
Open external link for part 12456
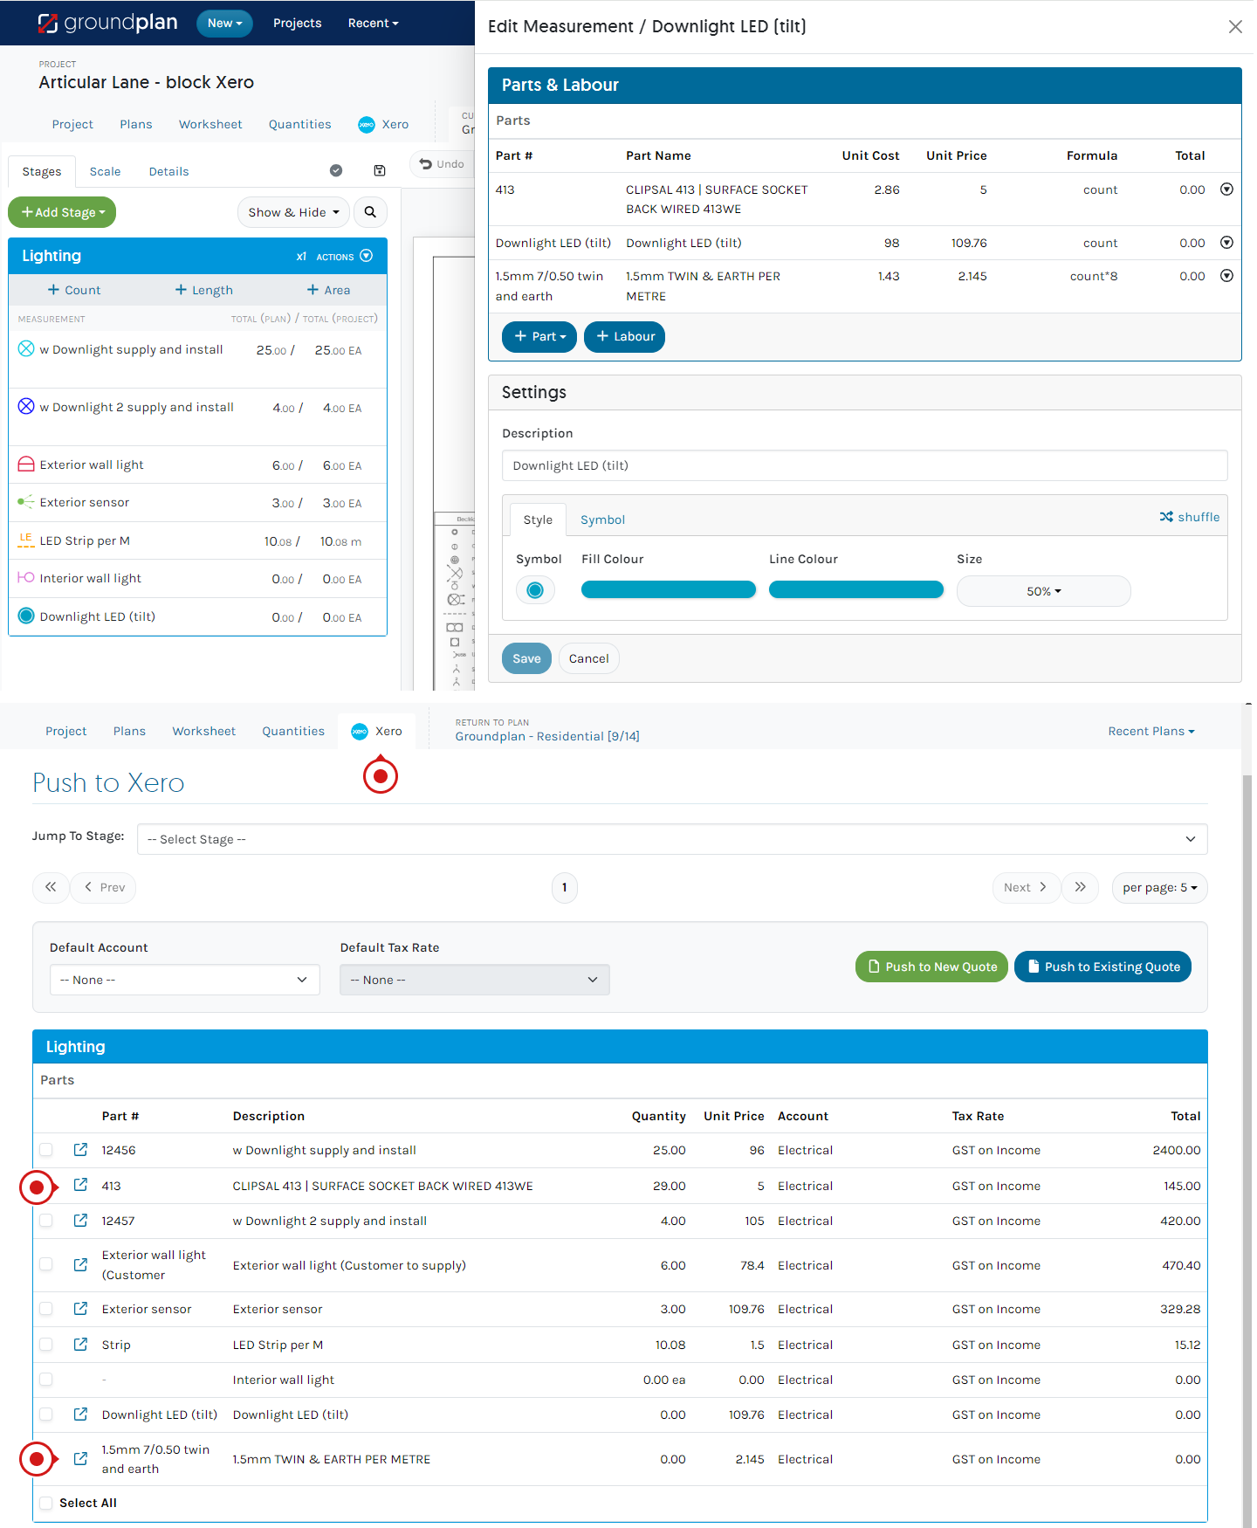pyautogui.click(x=80, y=1150)
